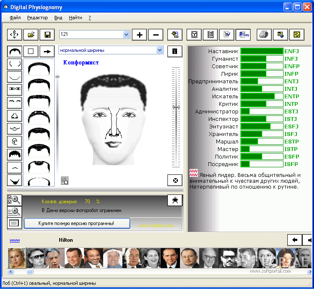
Task: Click the save floppy disk icon
Action: point(47,35)
